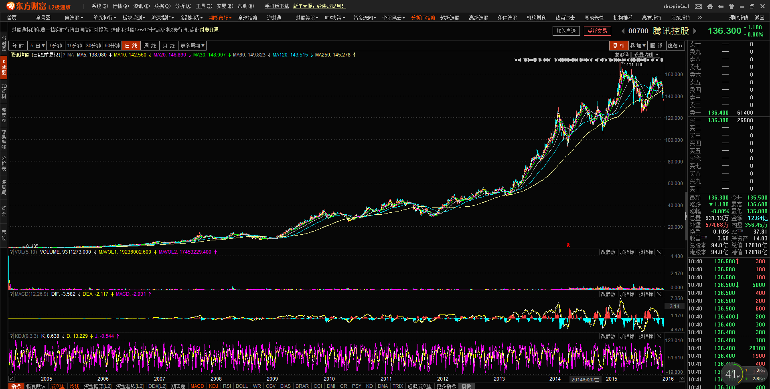Image resolution: width=770 pixels, height=389 pixels.
Task: Hide the side panel with 隐藏 button
Action: pyautogui.click(x=675, y=46)
